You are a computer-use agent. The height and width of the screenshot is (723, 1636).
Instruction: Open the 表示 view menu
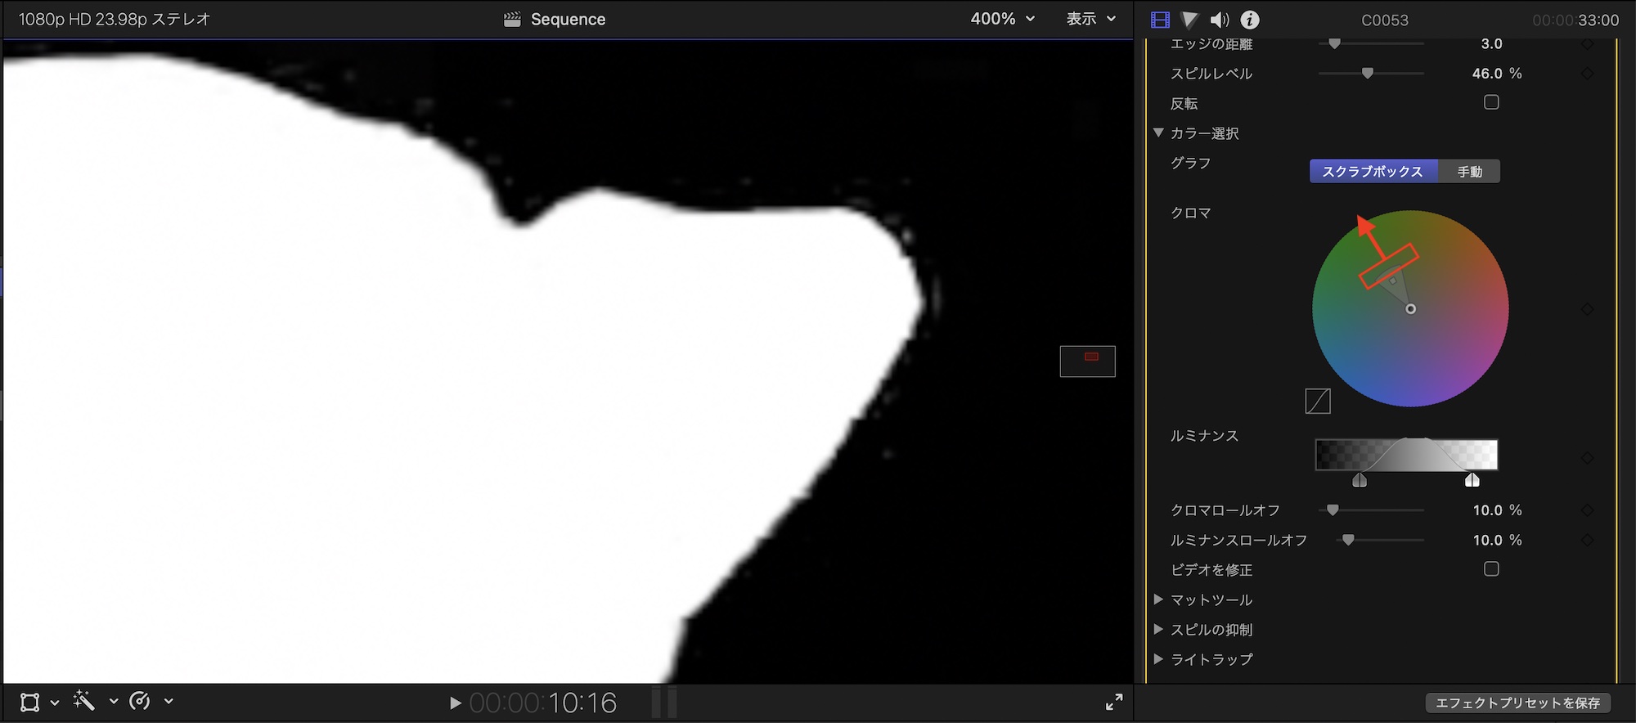coord(1090,19)
